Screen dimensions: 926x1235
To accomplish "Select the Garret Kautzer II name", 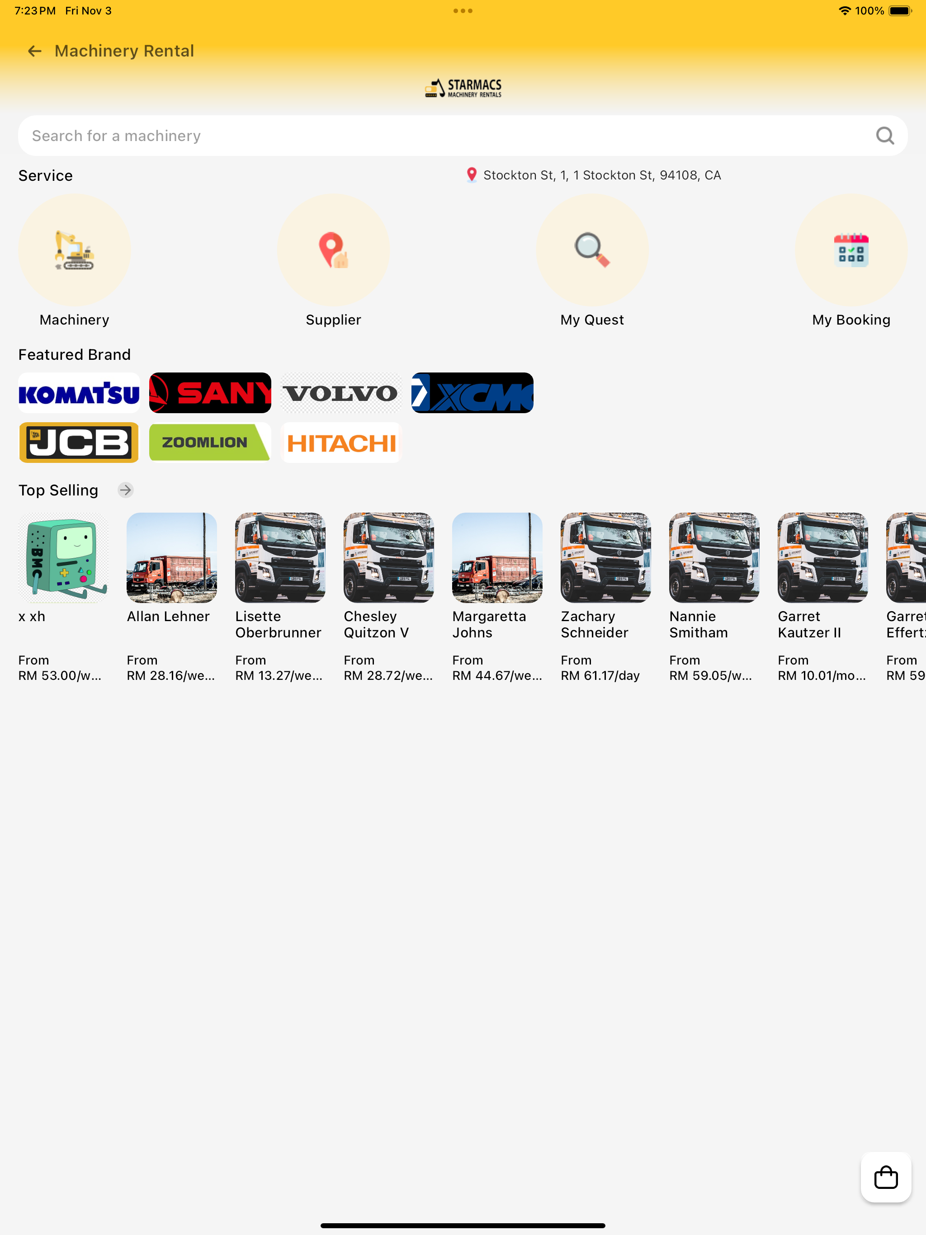I will (809, 624).
